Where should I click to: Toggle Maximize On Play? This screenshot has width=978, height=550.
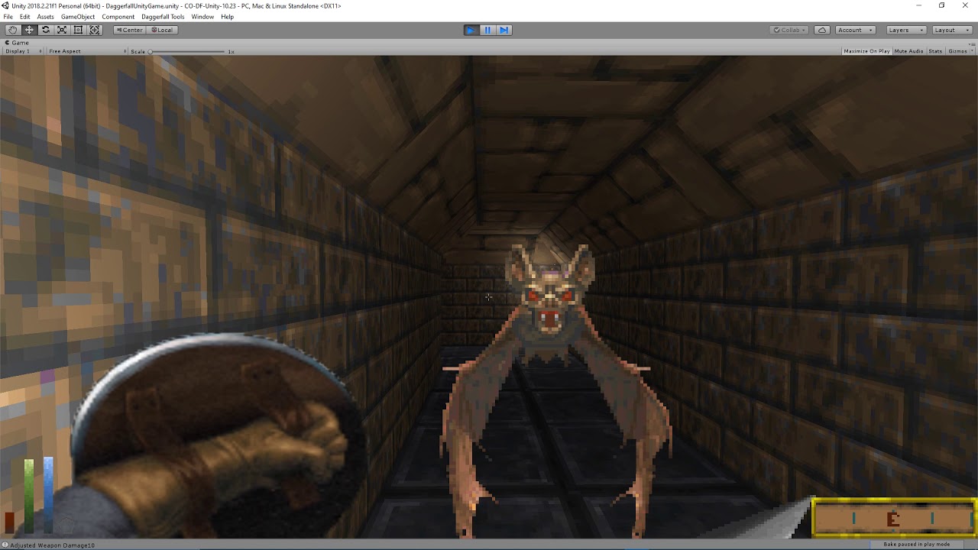tap(866, 51)
